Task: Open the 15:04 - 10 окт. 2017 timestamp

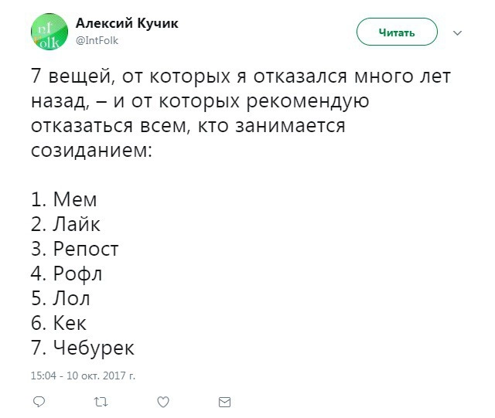Action: (84, 376)
